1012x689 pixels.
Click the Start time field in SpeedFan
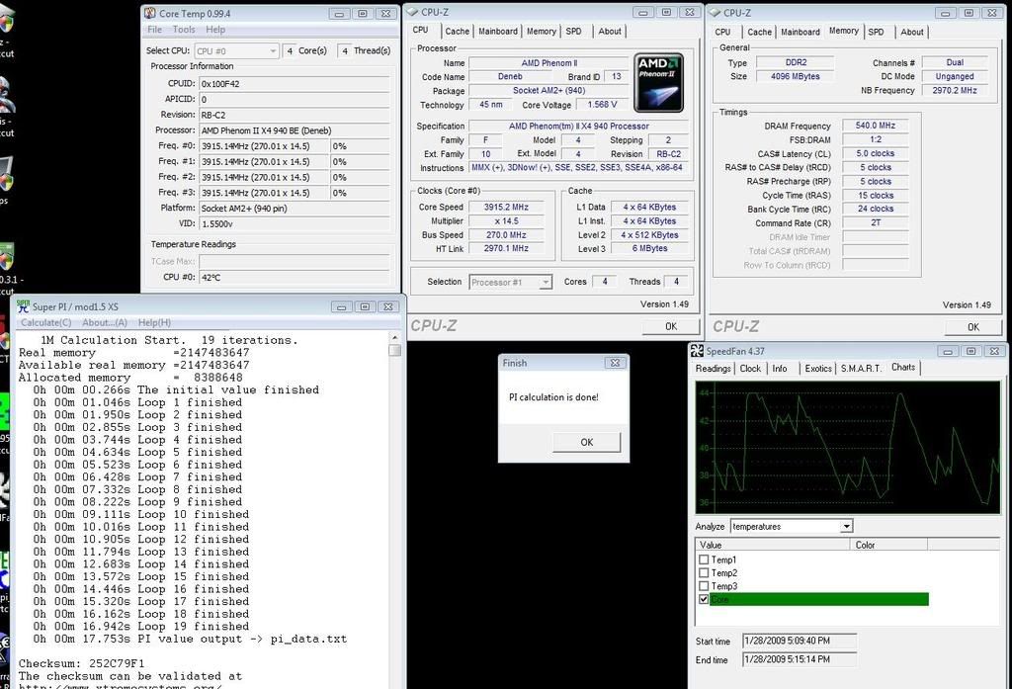coord(800,641)
